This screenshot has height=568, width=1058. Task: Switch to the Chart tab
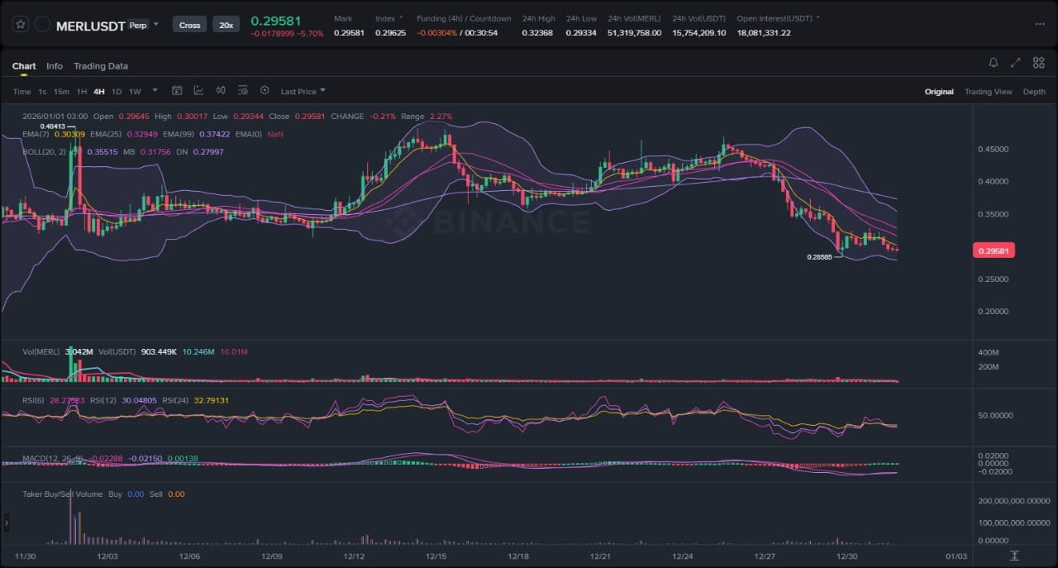(x=24, y=66)
